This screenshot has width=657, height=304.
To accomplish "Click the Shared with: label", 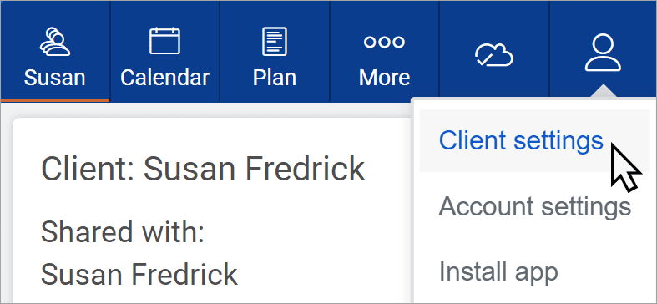I will tap(123, 234).
